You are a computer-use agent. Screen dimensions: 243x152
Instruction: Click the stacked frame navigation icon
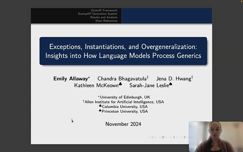click(163, 137)
